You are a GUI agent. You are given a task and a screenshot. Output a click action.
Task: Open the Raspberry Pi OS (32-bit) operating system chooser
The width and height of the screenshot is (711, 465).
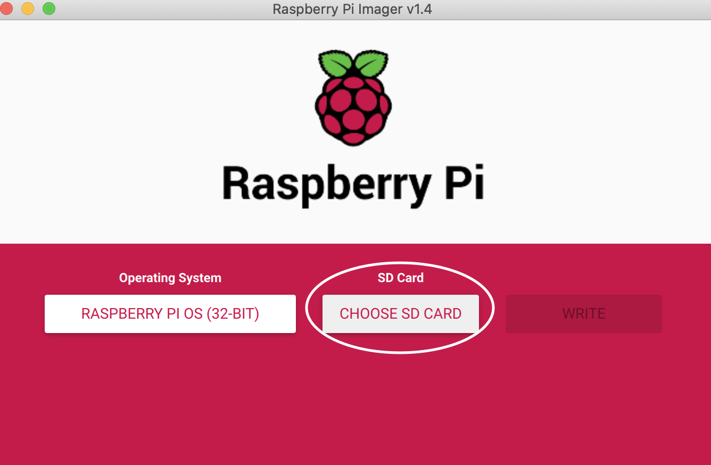point(170,314)
